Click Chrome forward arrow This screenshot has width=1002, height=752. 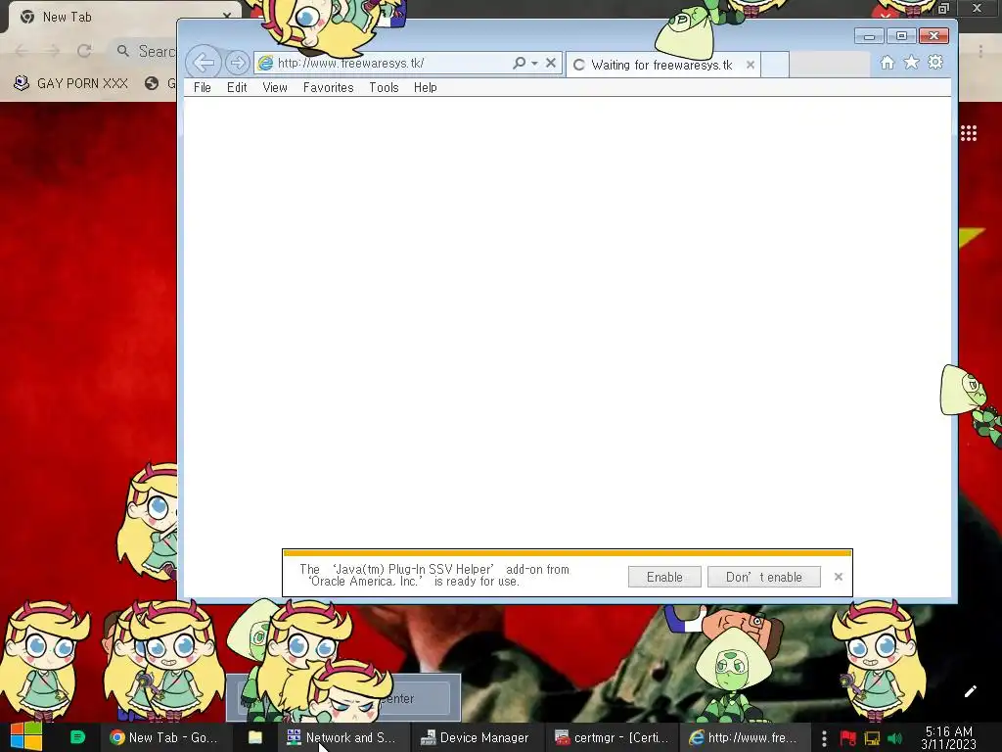click(53, 51)
